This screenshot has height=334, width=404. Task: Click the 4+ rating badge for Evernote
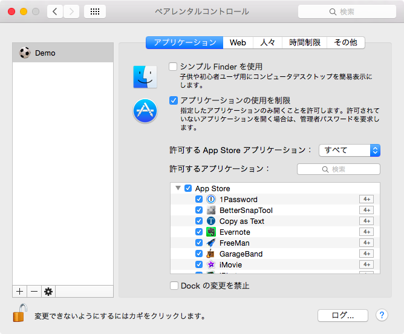[x=367, y=232]
